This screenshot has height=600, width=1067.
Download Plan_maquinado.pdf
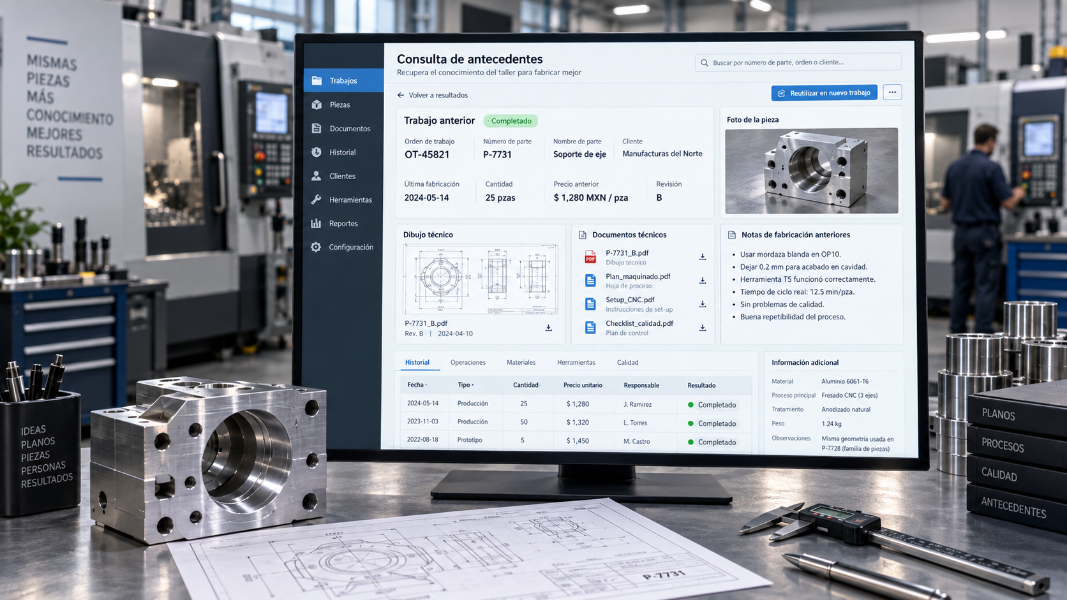702,281
